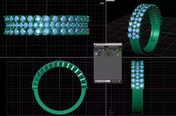Click the Total Gem Count value field

click(x=120, y=47)
